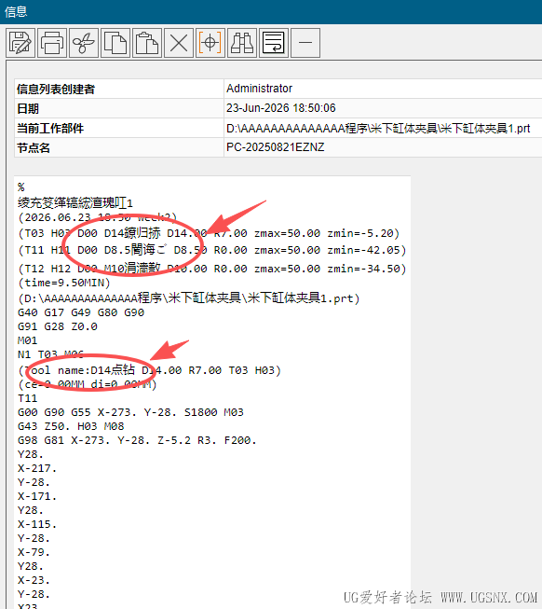
Task: Click the G43 Z50. H03 M08 line
Action: tap(71, 426)
